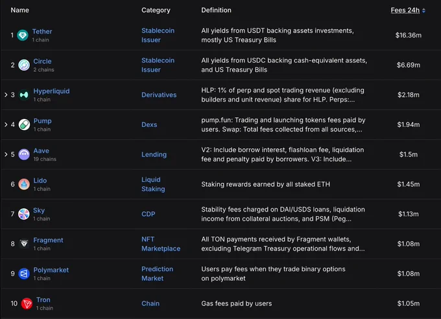The image size is (441, 319).
Task: Open the Tron protocol link
Action: [x=43, y=300]
